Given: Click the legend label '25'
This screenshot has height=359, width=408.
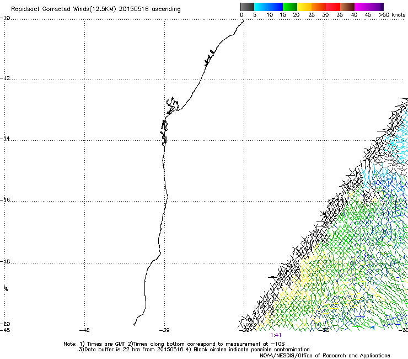Looking at the screenshot, I should [x=312, y=15].
